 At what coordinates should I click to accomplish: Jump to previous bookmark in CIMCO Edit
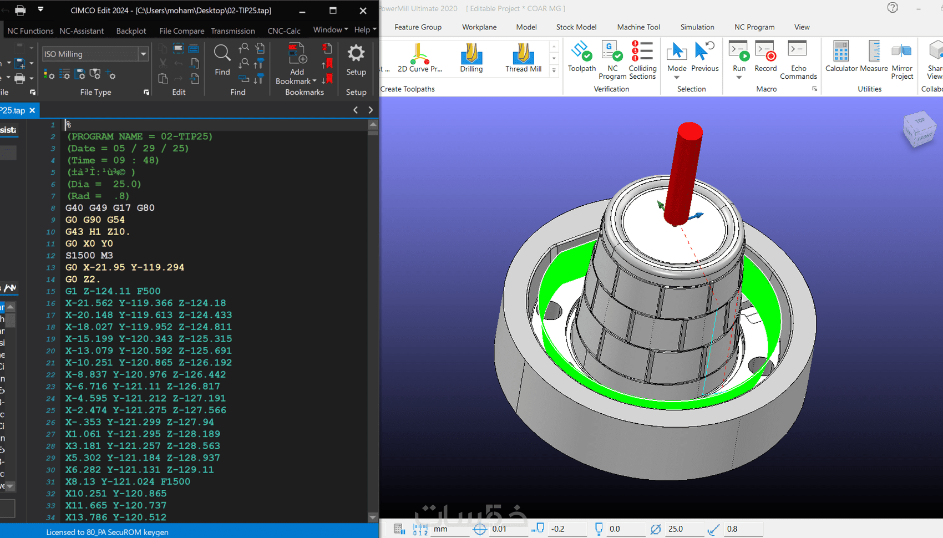[327, 64]
